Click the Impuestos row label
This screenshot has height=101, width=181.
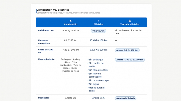pyautogui.click(x=44, y=98)
